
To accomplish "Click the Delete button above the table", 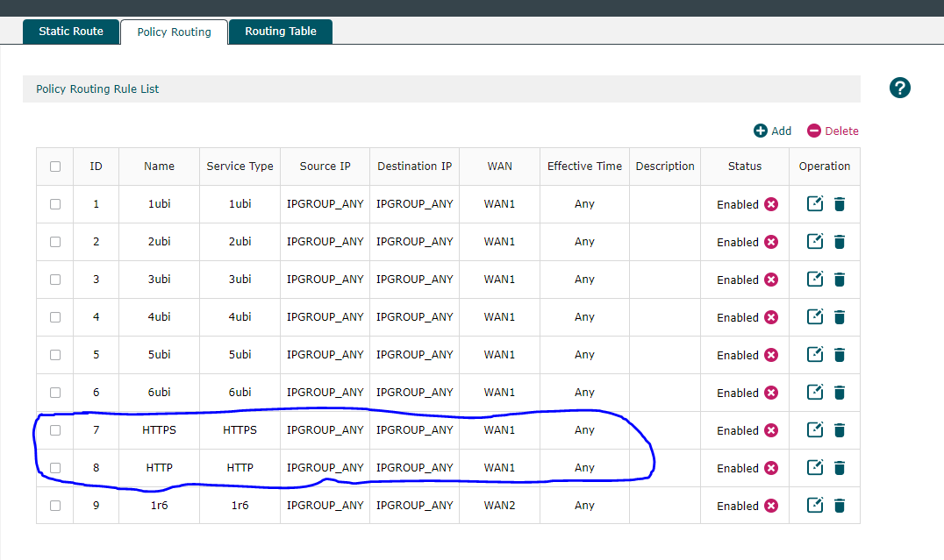I will (x=833, y=131).
